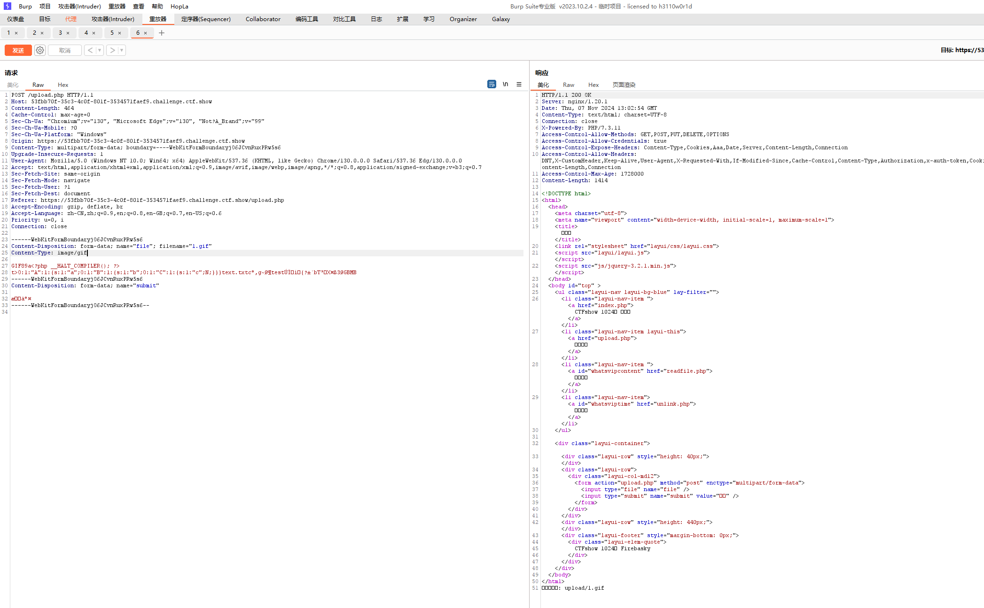Switch to the 目标 tab
This screenshot has width=984, height=608.
(x=45, y=19)
